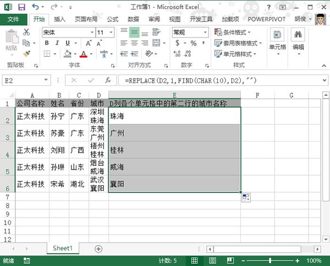Toggle Underline formatting
Image resolution: width=330 pixels, height=266 pixels.
coord(68,43)
